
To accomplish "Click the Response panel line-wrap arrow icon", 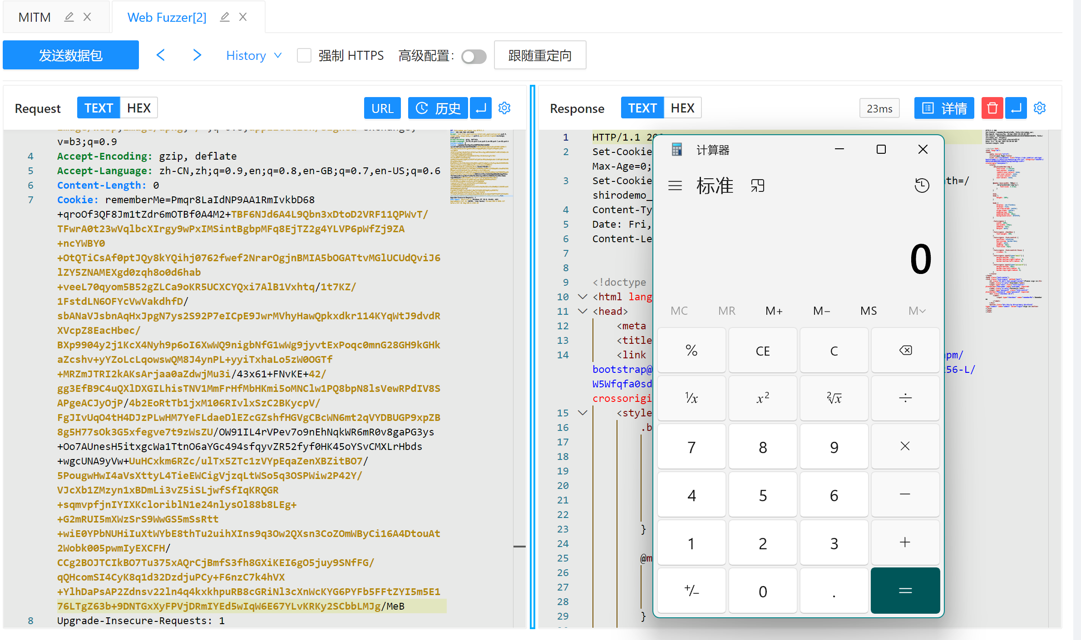I will [x=1016, y=108].
